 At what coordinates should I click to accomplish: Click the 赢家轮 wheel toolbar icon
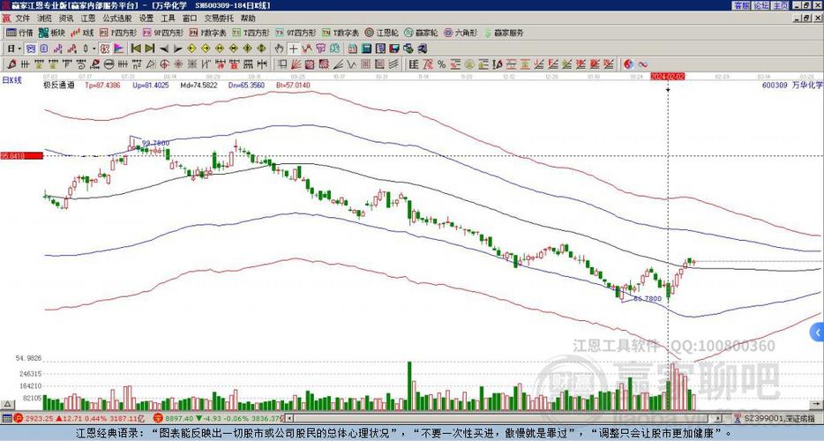422,33
